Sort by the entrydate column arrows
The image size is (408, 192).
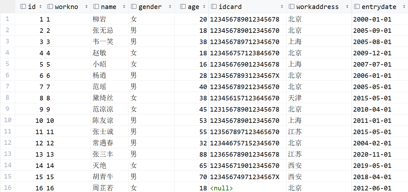(404, 7)
